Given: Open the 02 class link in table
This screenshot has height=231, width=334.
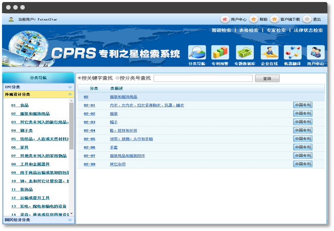Looking at the screenshot, I should (86, 97).
